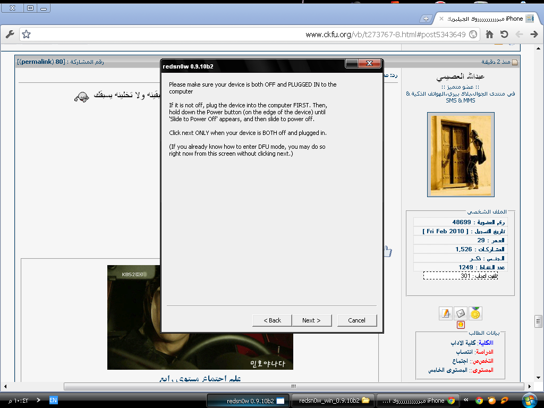Click the taskbar clock

coord(19,401)
